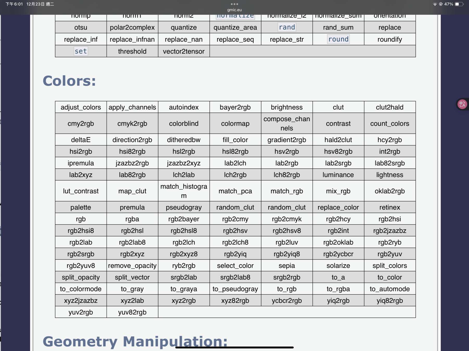The width and height of the screenshot is (469, 351).
Task: Click to_colormode entry
Action: point(81,289)
